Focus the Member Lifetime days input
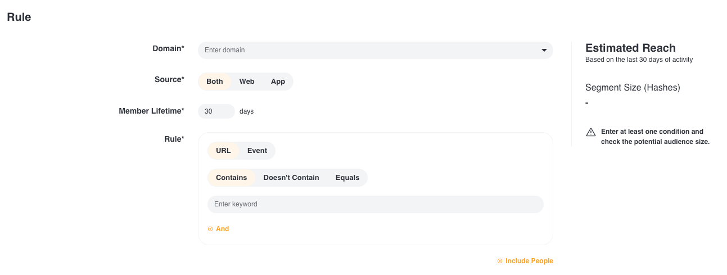This screenshot has height=275, width=727. [216, 111]
